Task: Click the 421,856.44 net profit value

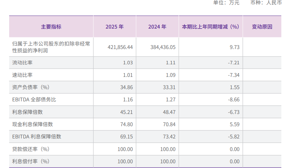Action: pos(120,47)
